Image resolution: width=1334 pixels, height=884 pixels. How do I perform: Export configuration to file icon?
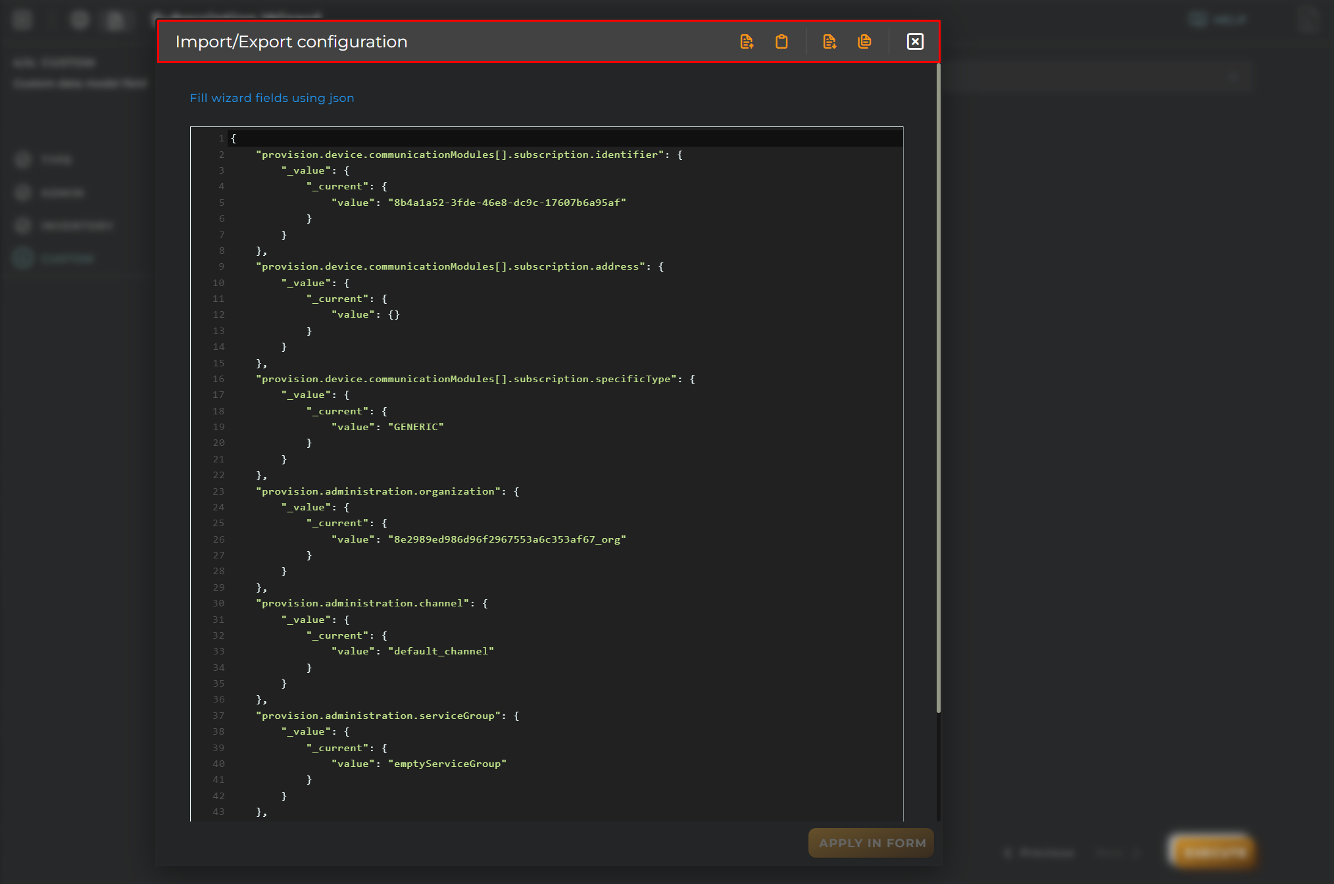[829, 41]
